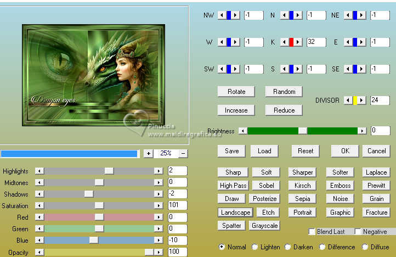Image resolution: width=396 pixels, height=257 pixels.
Task: Click the Brightness left arrow
Action: (243, 131)
